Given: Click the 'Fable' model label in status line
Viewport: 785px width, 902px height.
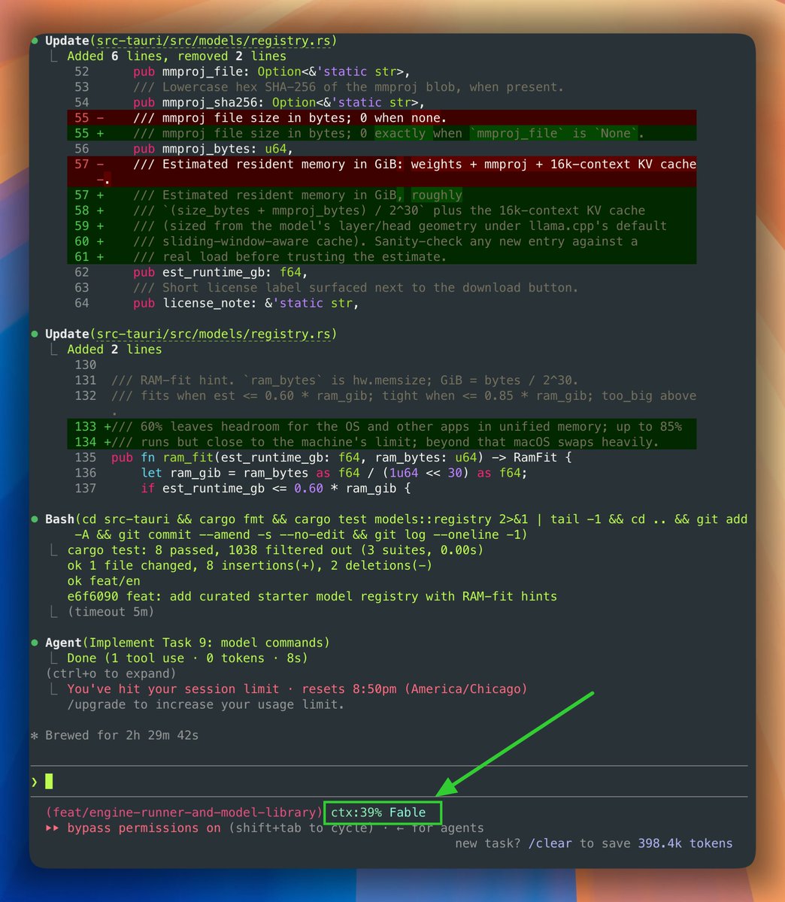Looking at the screenshot, I should (407, 813).
